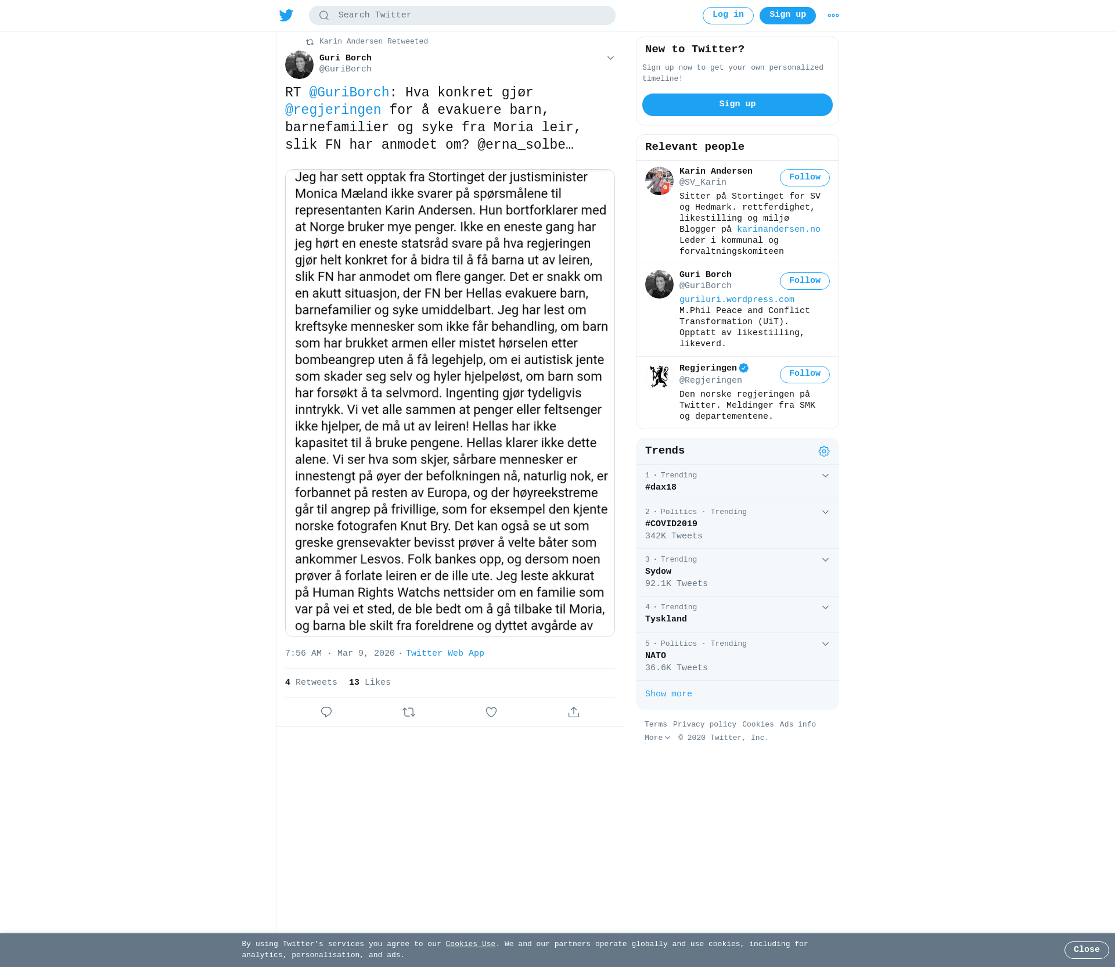Open the tweet options chevron menu
This screenshot has width=1115, height=967.
tap(610, 58)
